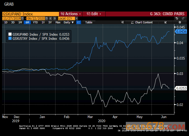Click the blue GSXUSTAY legend color swatch
This screenshot has width=189, height=136.
point(10,38)
